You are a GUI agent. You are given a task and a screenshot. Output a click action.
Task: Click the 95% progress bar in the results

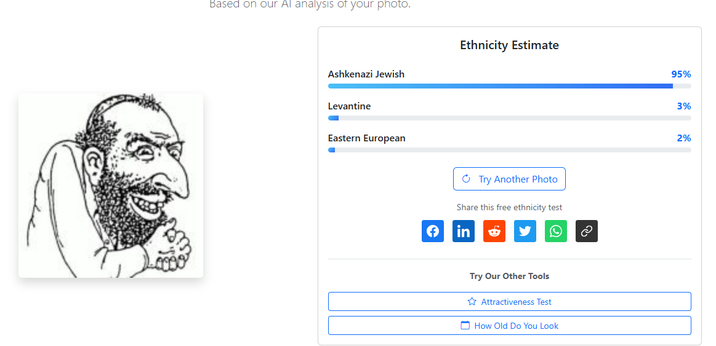509,86
